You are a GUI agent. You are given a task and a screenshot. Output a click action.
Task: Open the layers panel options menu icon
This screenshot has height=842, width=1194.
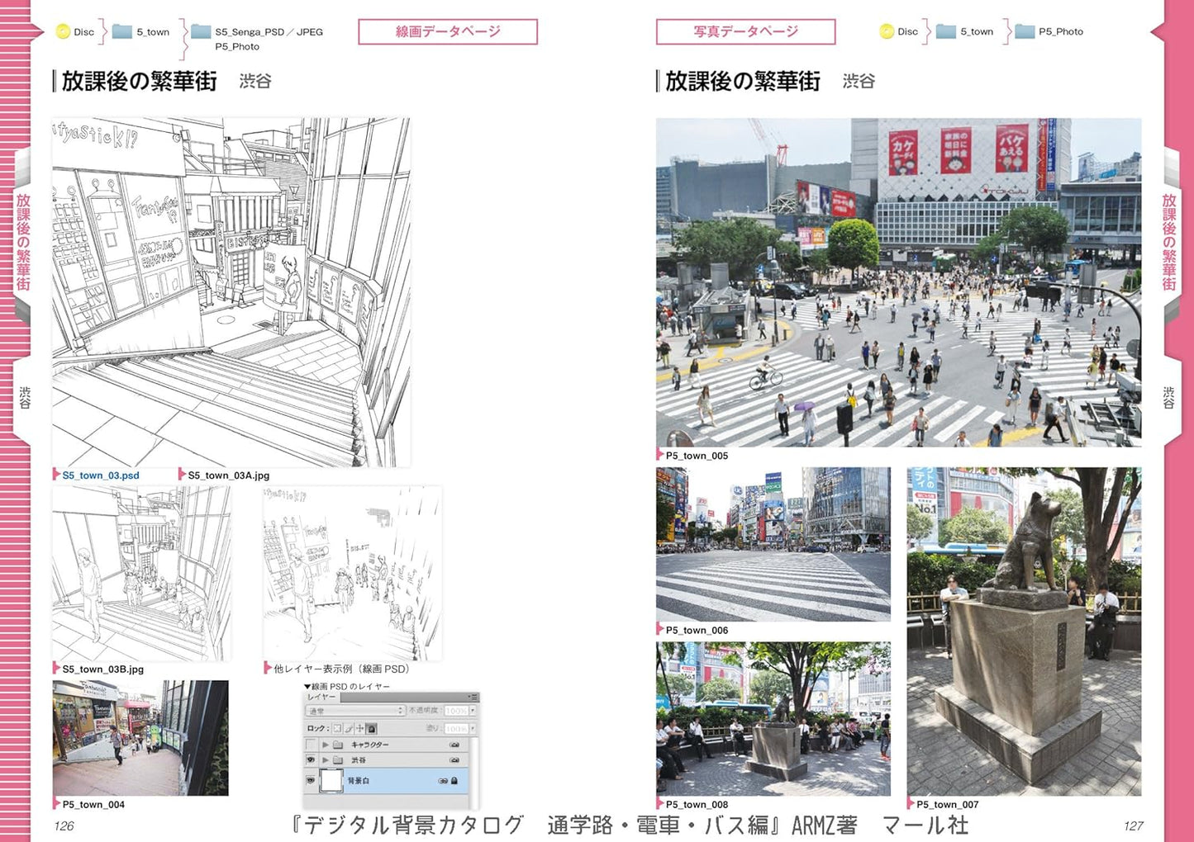coord(473,698)
